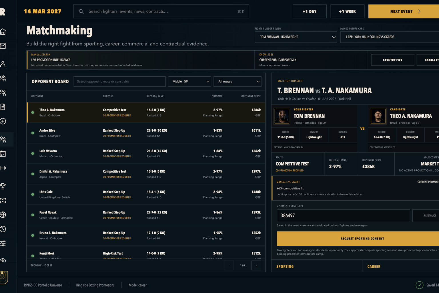The width and height of the screenshot is (439, 293).
Task: Click the opponent purse field showing 386497
Action: coord(343,216)
